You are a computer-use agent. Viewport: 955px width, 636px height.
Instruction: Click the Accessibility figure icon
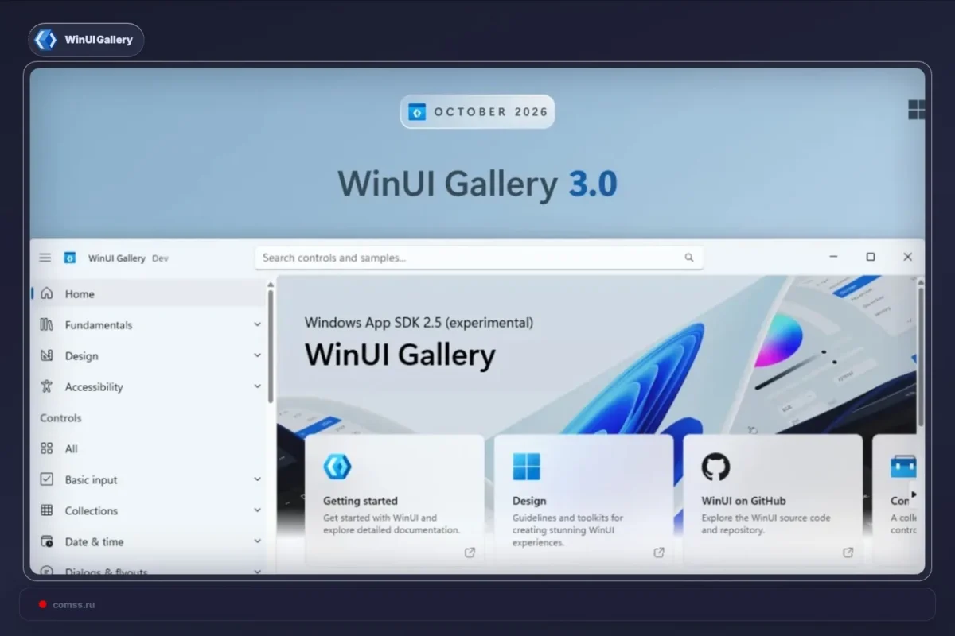47,386
